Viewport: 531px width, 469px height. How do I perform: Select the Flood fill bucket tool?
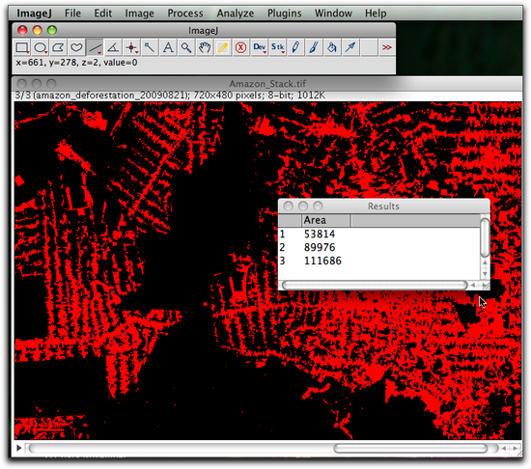(332, 47)
